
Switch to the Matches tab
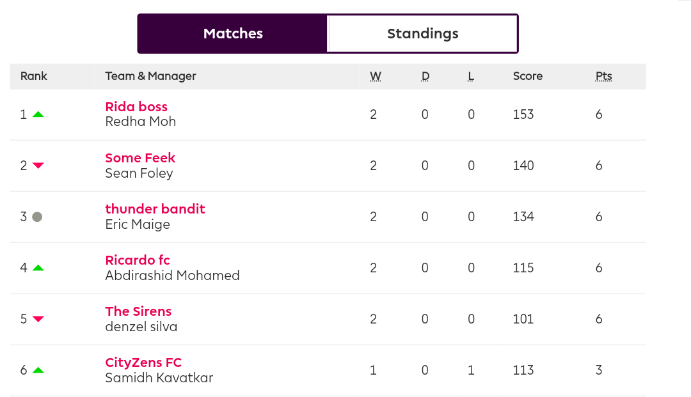point(233,33)
